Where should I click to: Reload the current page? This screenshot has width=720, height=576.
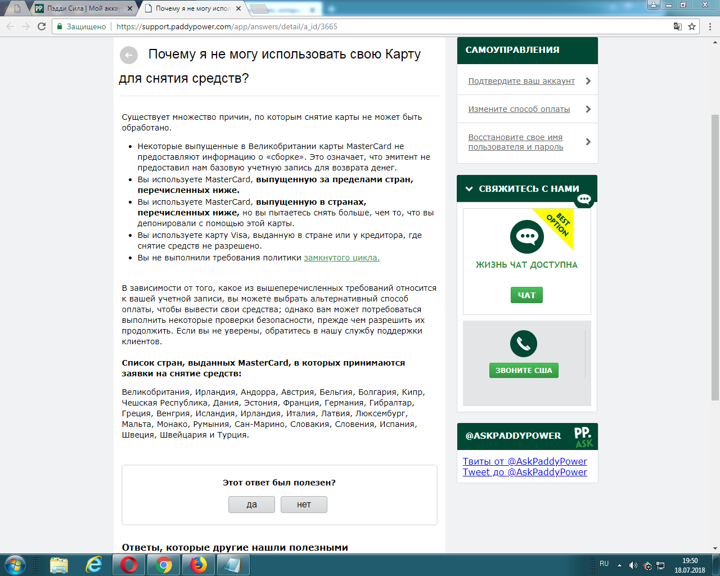pyautogui.click(x=42, y=26)
